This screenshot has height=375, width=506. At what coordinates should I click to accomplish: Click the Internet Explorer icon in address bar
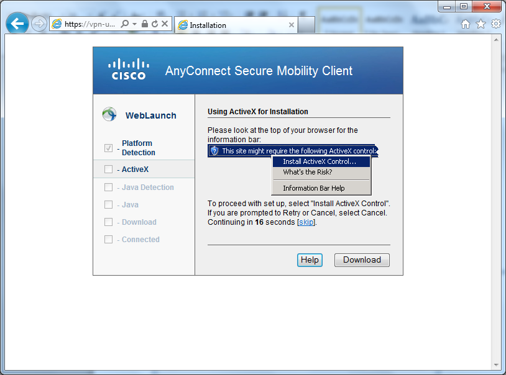(57, 24)
